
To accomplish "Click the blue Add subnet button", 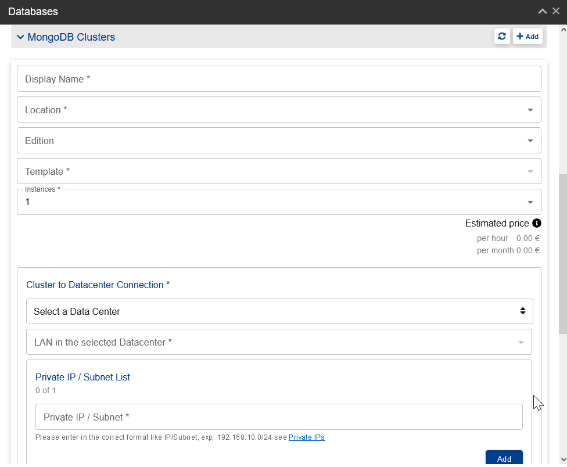I will 504,458.
